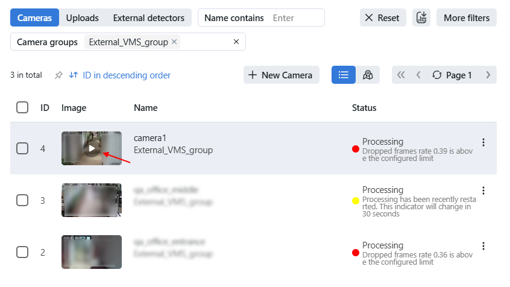510x287 pixels.
Task: Expand the More filters panel
Action: (x=466, y=17)
